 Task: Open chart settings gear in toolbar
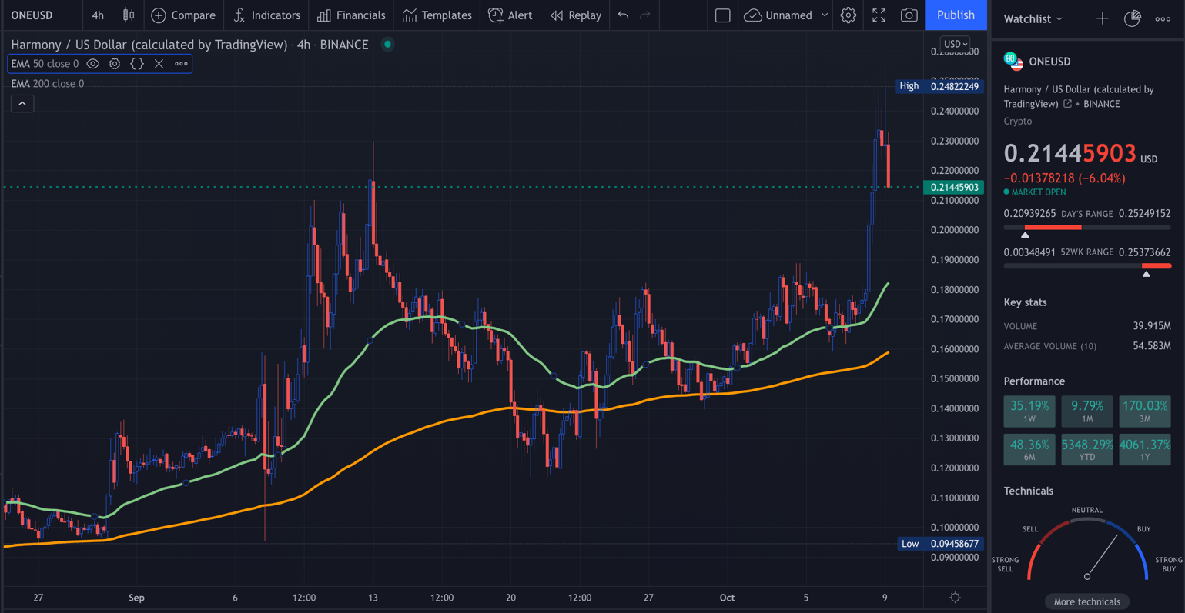(849, 15)
